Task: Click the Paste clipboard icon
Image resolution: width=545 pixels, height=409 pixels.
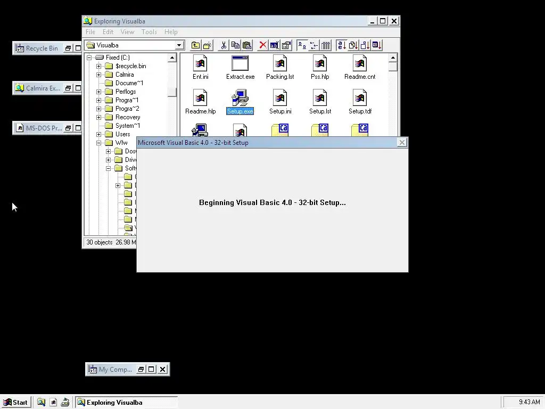Action: coord(247,45)
